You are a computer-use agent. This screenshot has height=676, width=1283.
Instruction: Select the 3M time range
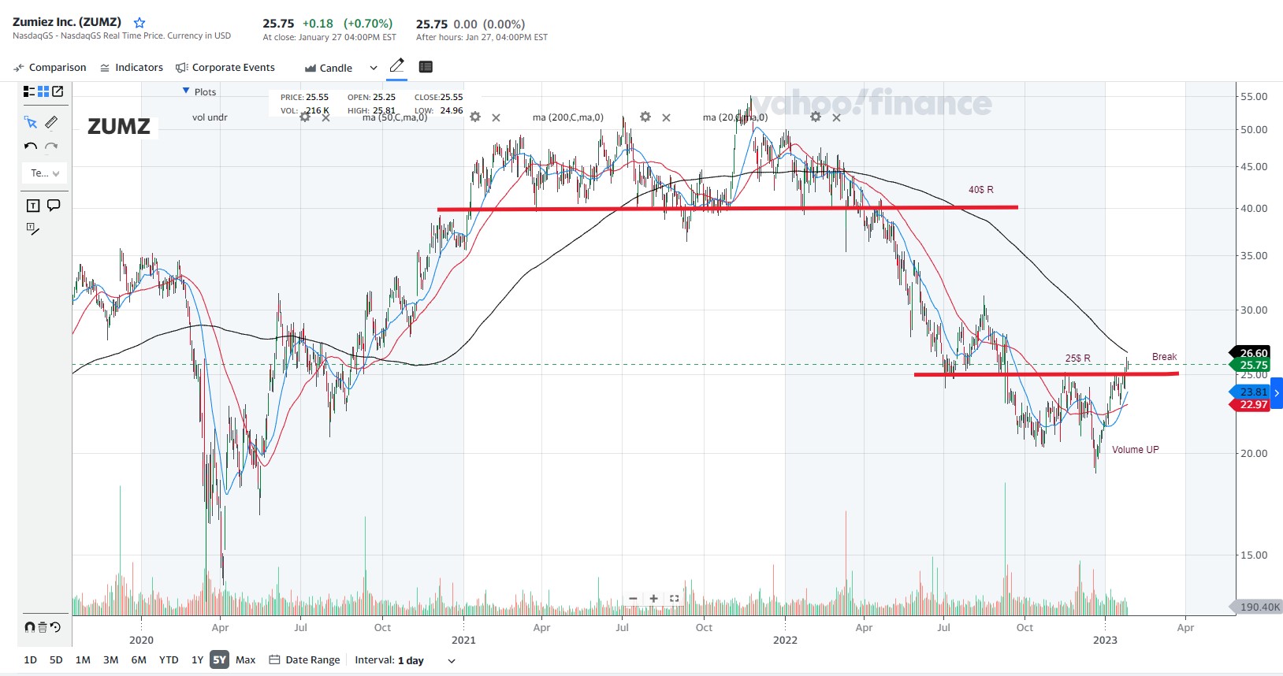[111, 660]
